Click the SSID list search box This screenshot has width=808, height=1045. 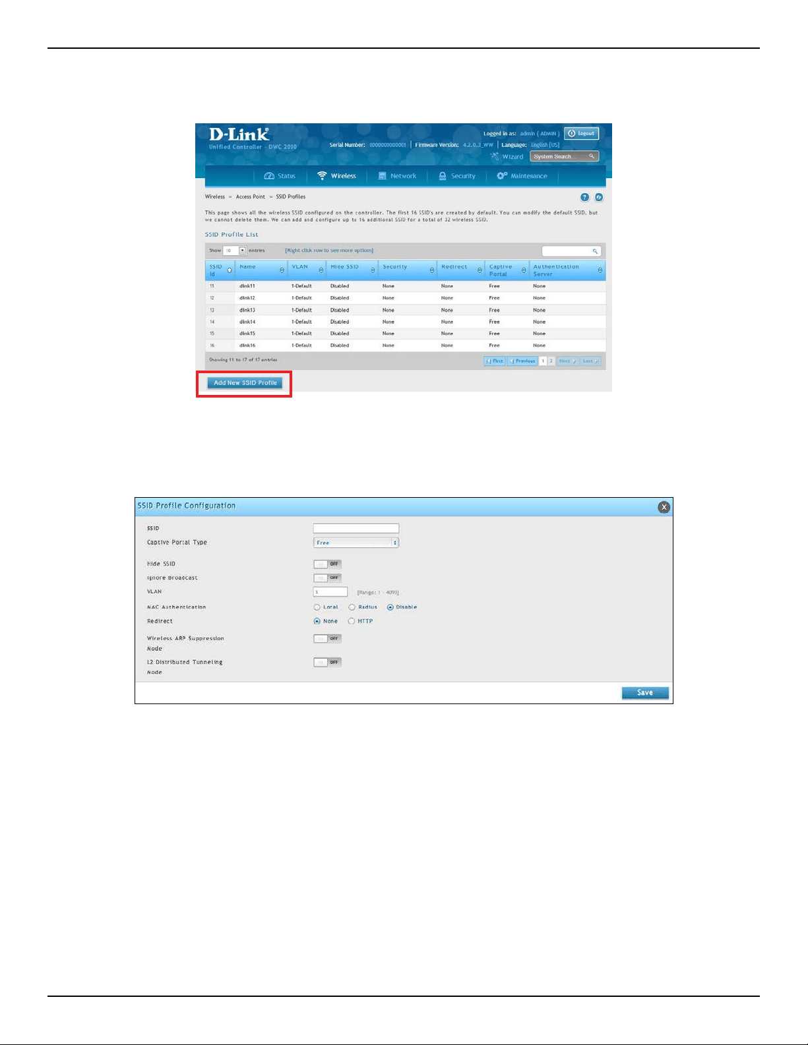point(571,251)
